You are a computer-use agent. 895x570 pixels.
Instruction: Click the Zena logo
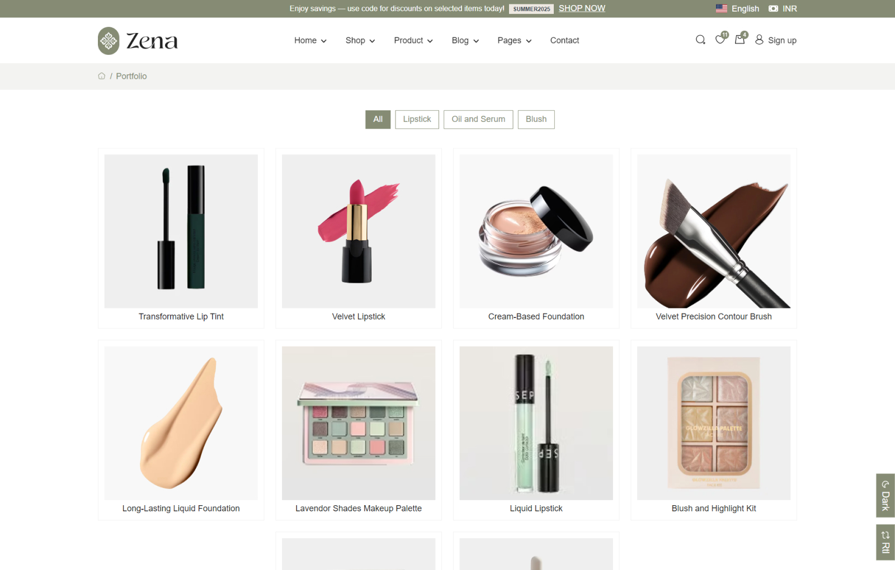pyautogui.click(x=138, y=41)
